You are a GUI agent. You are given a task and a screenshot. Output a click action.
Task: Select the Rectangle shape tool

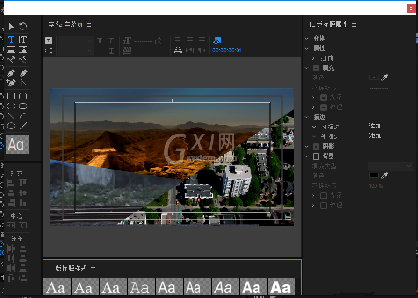(x=11, y=96)
